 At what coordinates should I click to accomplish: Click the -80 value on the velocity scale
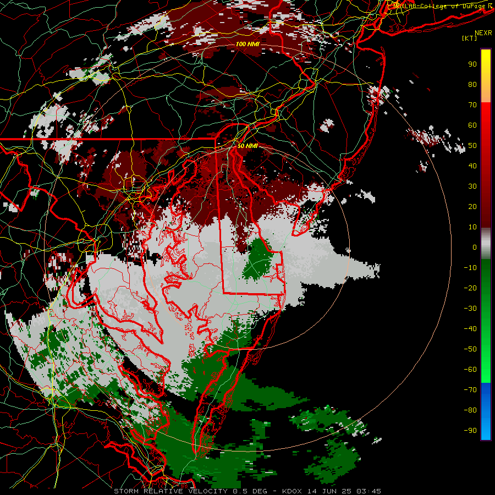pos(470,410)
